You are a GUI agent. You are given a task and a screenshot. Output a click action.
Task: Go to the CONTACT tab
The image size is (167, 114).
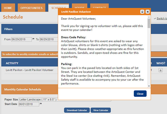pyautogui.click(x=99, y=6)
